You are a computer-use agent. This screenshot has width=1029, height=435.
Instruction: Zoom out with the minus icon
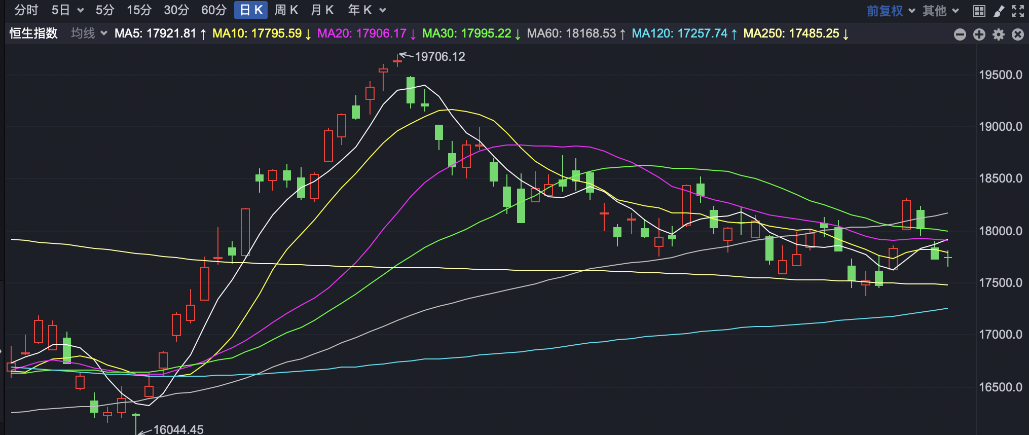click(x=960, y=34)
